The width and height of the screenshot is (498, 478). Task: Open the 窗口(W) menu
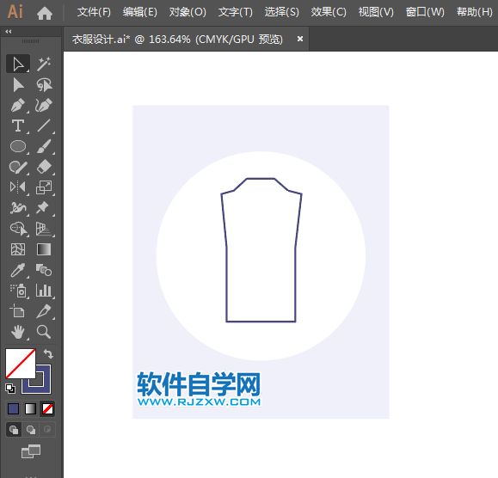(425, 12)
